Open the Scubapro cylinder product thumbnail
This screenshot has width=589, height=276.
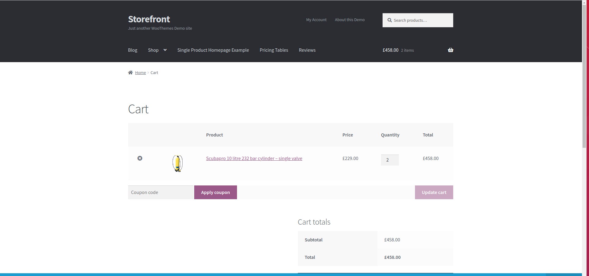pos(177,163)
